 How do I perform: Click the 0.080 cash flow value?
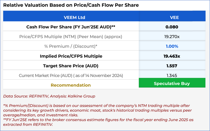(x=172, y=27)
